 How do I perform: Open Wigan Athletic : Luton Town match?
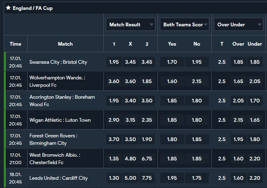pyautogui.click(x=60, y=120)
